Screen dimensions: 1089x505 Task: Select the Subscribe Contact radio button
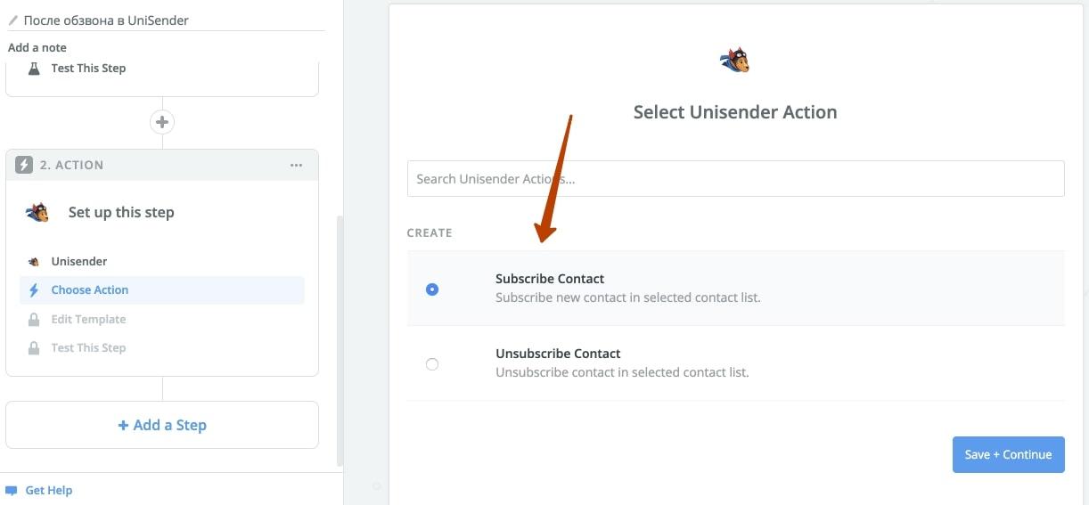tap(432, 289)
